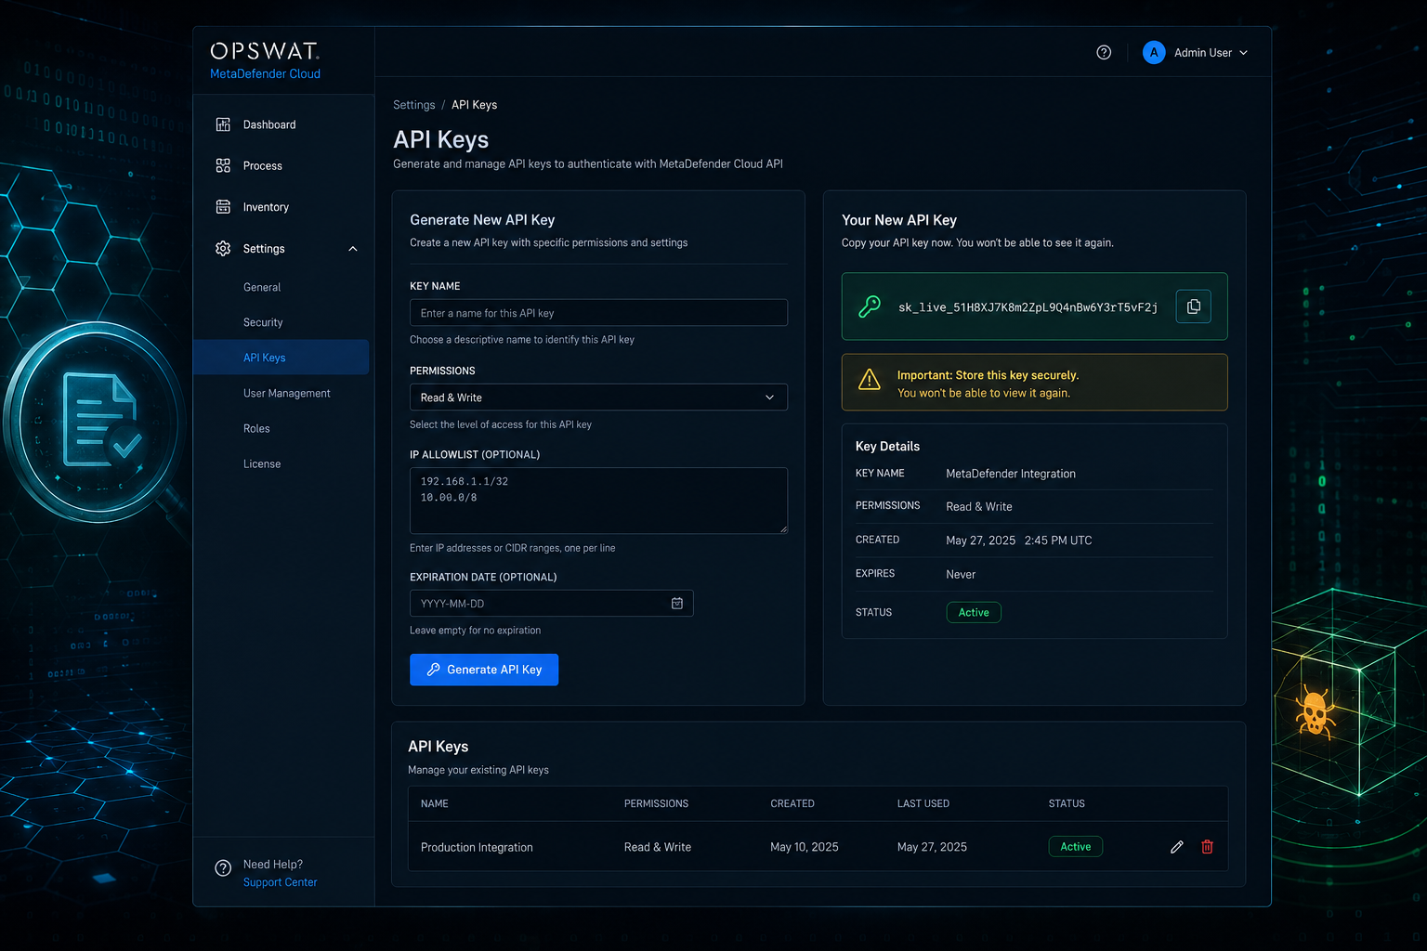Image resolution: width=1427 pixels, height=951 pixels.
Task: Click MetaDefender Integration key name value
Action: coord(1011,474)
